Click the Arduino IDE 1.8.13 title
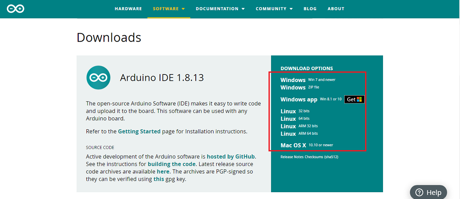460x199 pixels. tap(162, 78)
